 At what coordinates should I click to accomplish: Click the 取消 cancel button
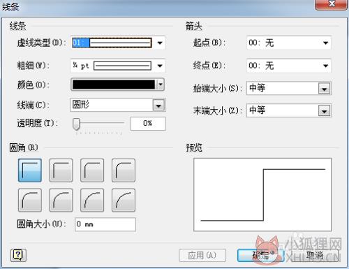[x=315, y=255]
